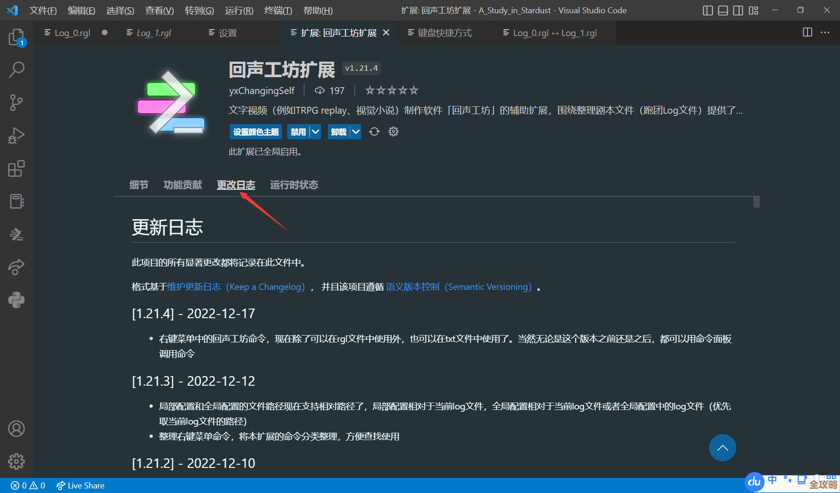The height and width of the screenshot is (493, 840).
Task: Open Source Control in the activity bar
Action: 17,103
